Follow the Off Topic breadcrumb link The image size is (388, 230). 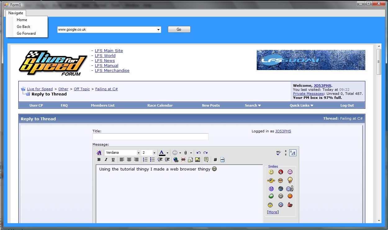click(82, 89)
